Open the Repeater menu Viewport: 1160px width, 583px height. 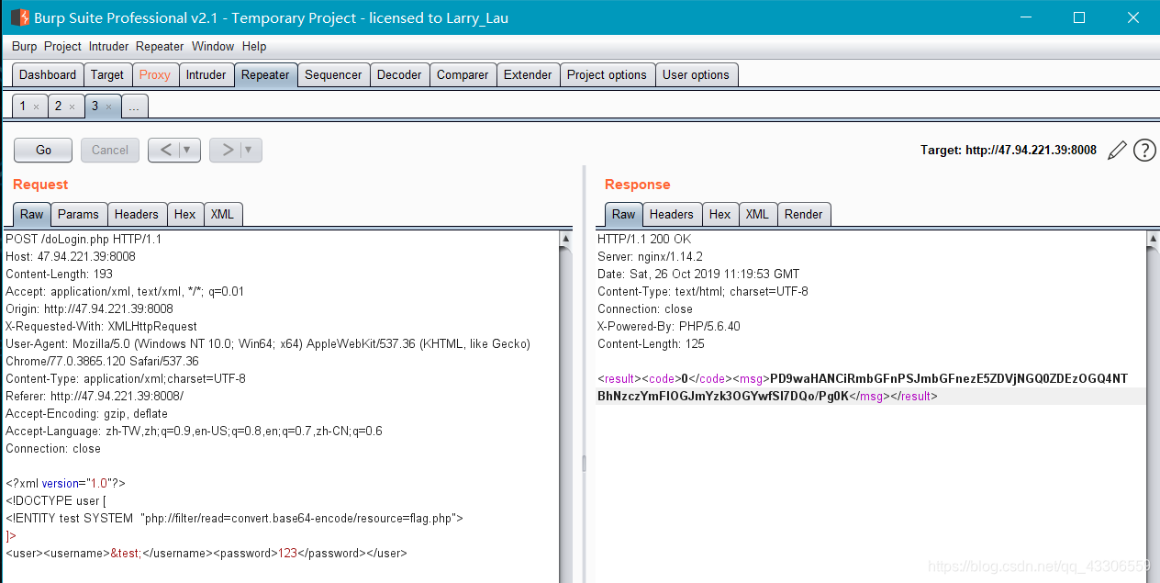[160, 46]
